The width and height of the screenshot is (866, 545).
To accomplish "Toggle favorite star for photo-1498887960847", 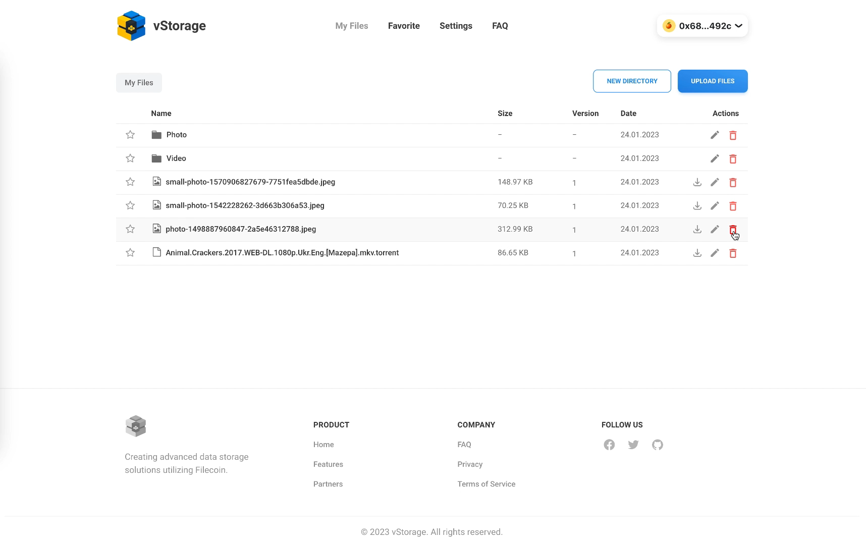I will pos(130,229).
